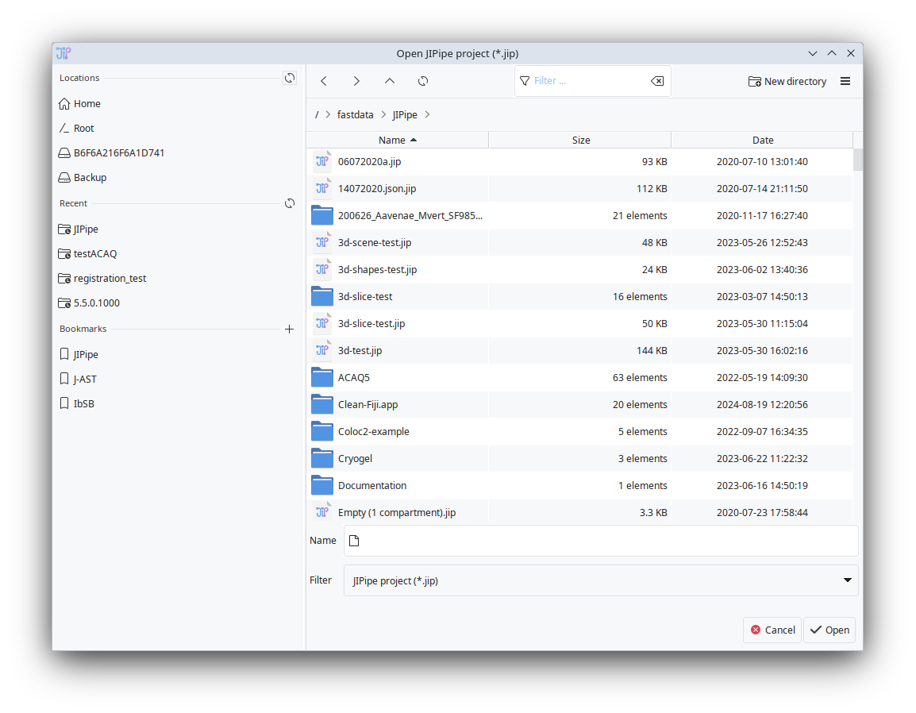The image size is (916, 713).
Task: Sort the list by Date column
Action: 762,140
